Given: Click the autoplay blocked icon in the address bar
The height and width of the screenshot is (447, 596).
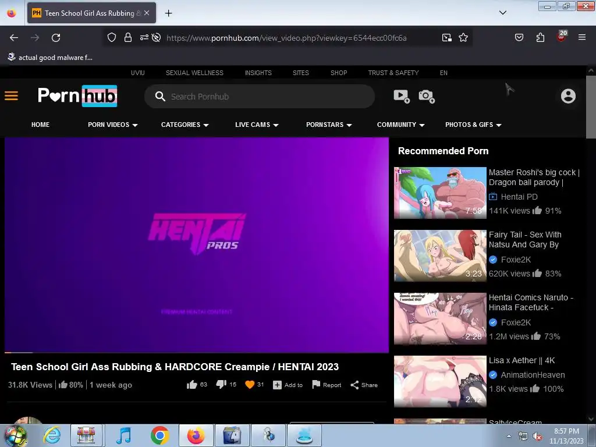Looking at the screenshot, I should point(156,38).
